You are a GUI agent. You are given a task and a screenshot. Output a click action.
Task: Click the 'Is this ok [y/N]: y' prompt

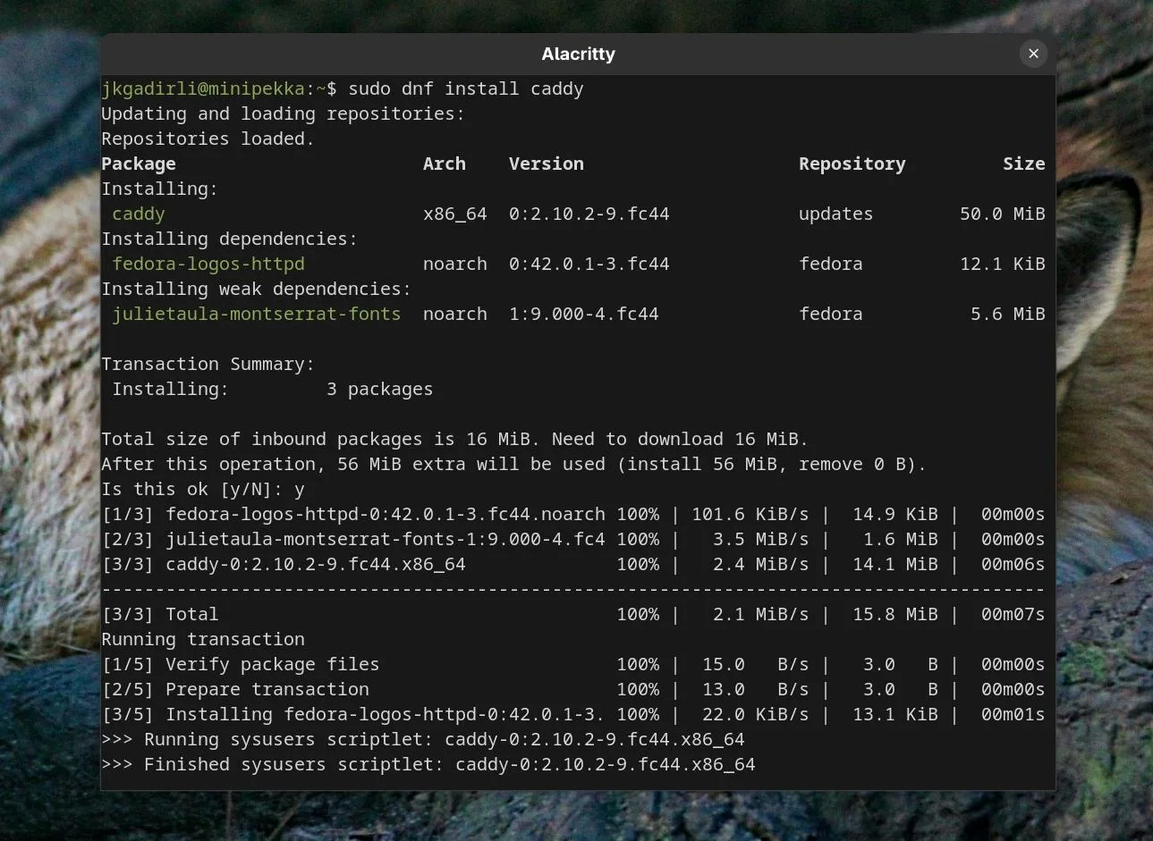click(203, 489)
